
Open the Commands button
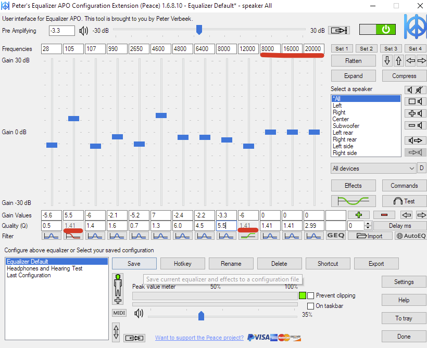[404, 186]
